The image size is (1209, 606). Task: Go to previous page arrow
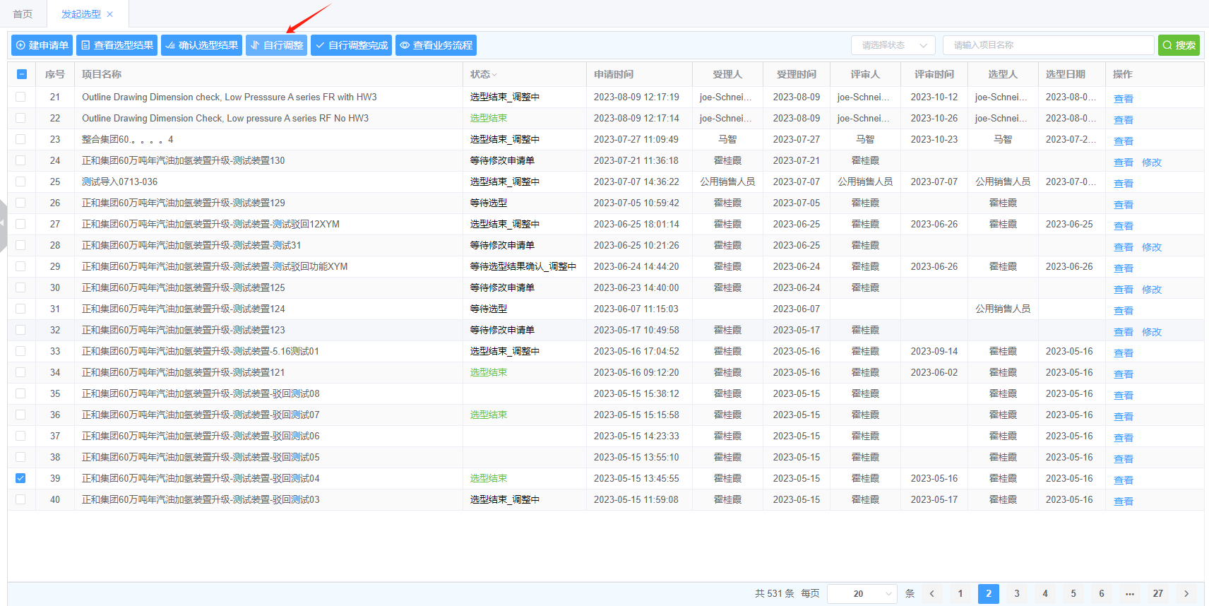point(932,593)
